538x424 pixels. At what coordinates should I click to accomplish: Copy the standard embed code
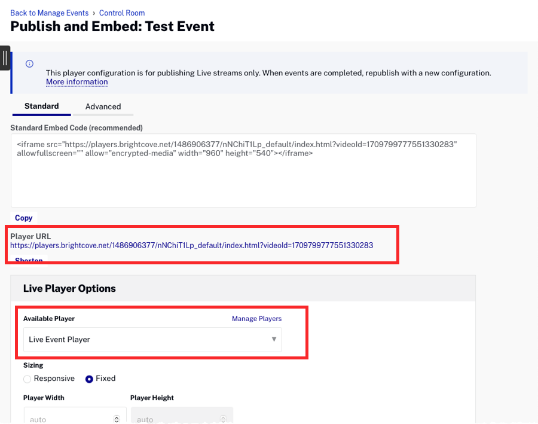24,218
